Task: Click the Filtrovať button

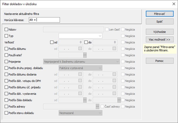Action: click(160, 14)
